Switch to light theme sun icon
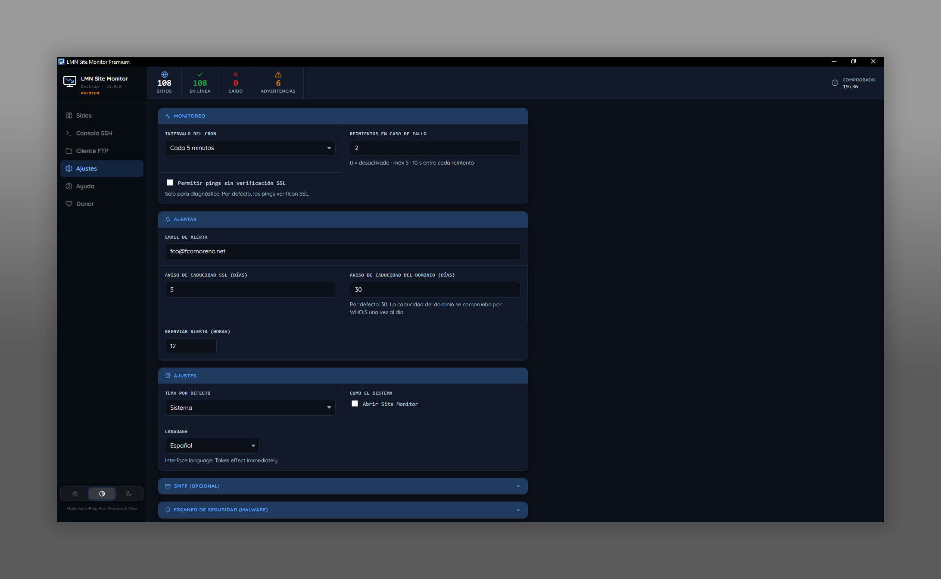The height and width of the screenshot is (579, 941). click(75, 494)
